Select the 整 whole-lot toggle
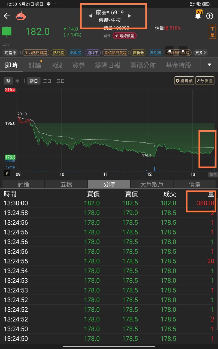Image resolution: width=218 pixels, height=349 pixels. pos(8,81)
